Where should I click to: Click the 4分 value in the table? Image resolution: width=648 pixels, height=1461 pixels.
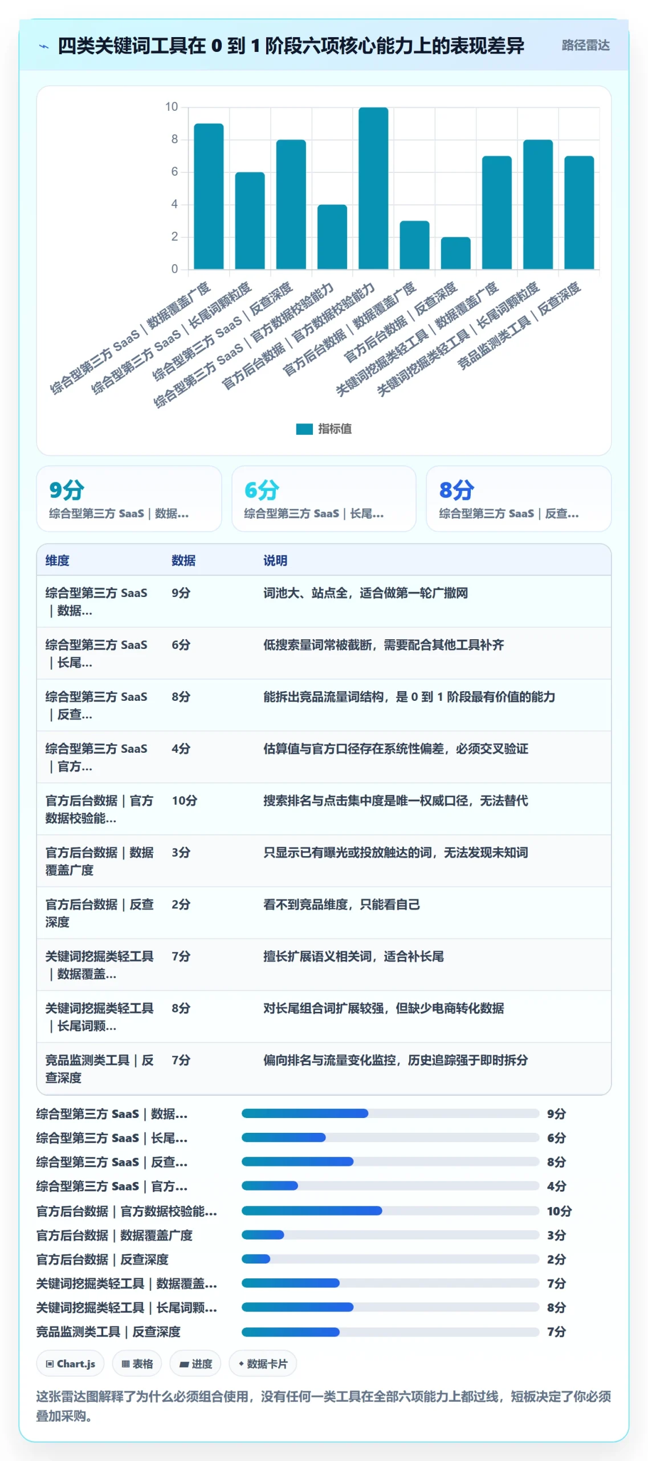click(x=181, y=749)
